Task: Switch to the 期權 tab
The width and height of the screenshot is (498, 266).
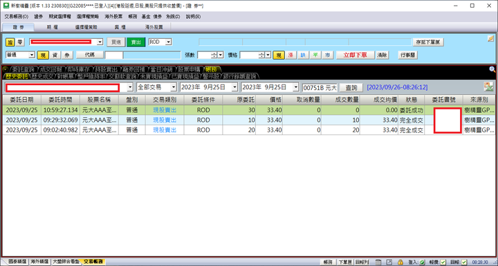Action: (52, 28)
